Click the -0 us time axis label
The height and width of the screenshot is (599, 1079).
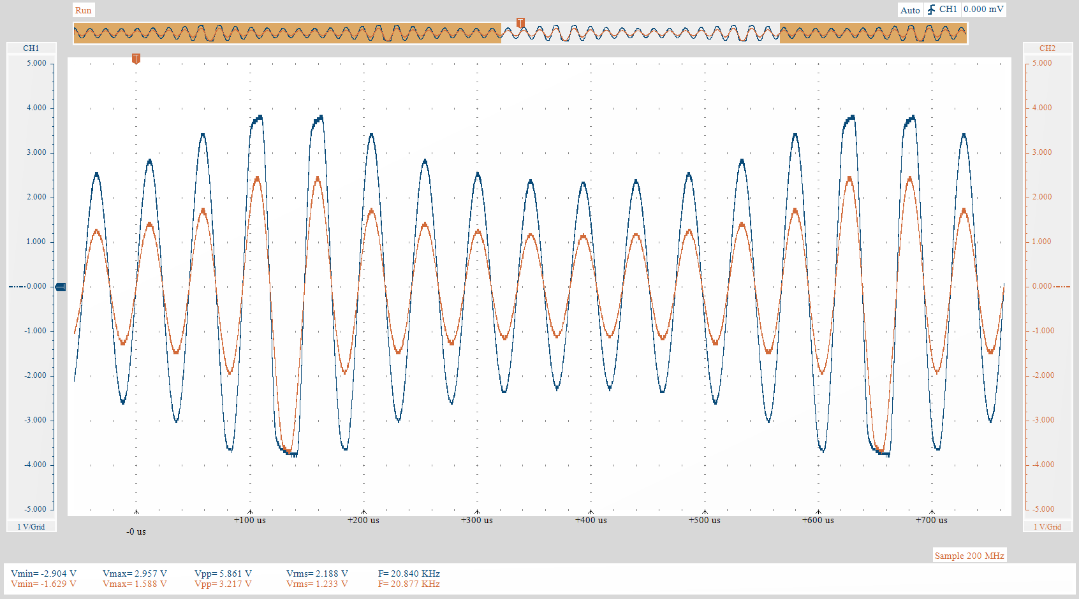coord(136,531)
